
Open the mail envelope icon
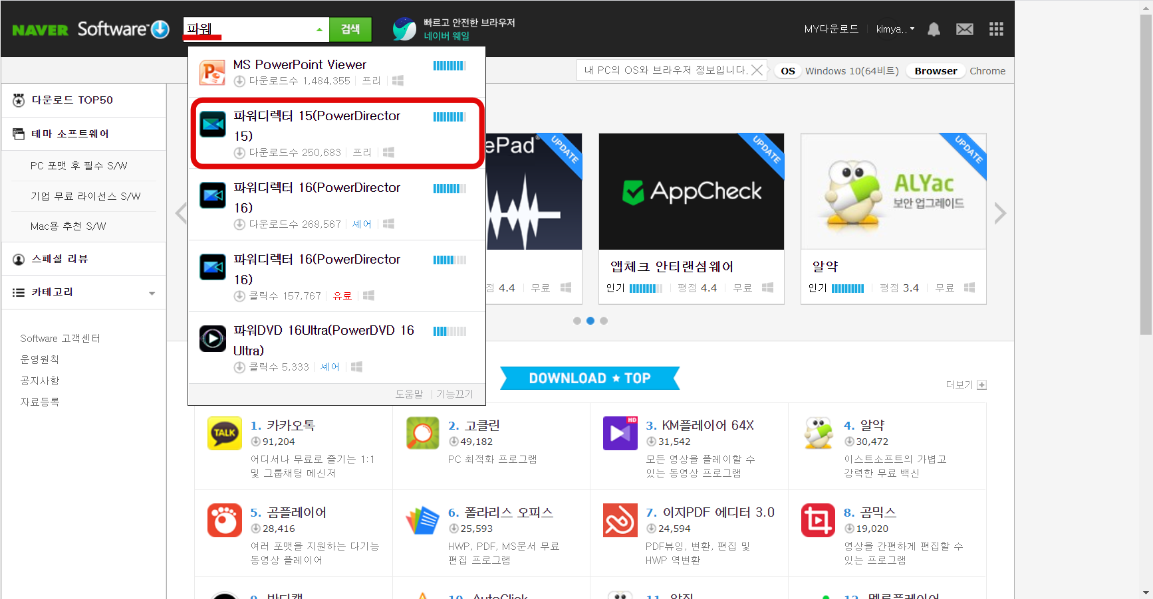point(965,29)
